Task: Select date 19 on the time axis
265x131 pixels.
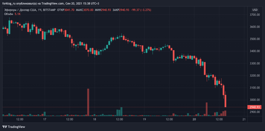Action: pyautogui.click(x=144, y=119)
